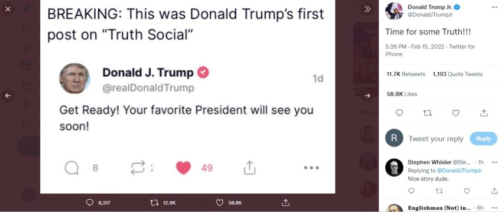Go to the next image arrow

coord(367,95)
